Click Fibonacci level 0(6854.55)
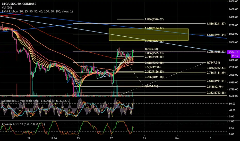240x141 pixels. tap(151, 86)
